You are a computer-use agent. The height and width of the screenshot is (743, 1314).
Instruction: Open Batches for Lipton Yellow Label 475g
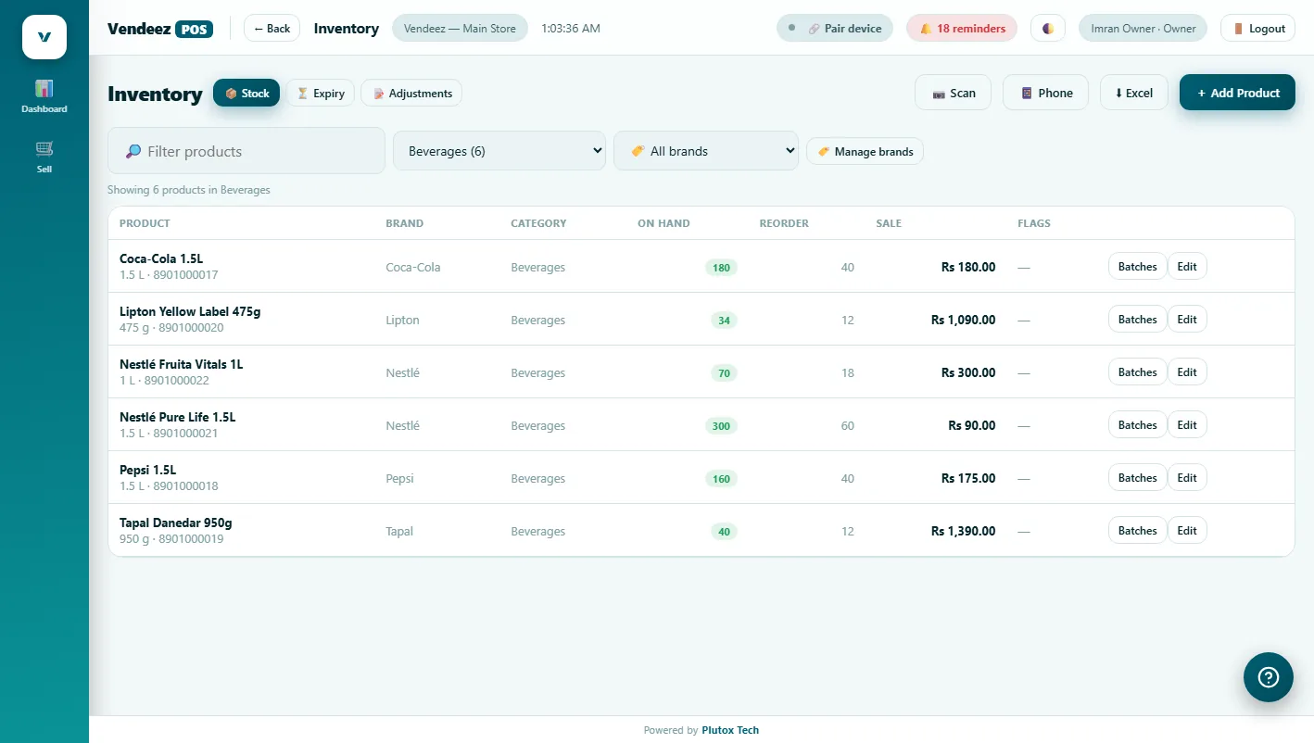point(1137,320)
